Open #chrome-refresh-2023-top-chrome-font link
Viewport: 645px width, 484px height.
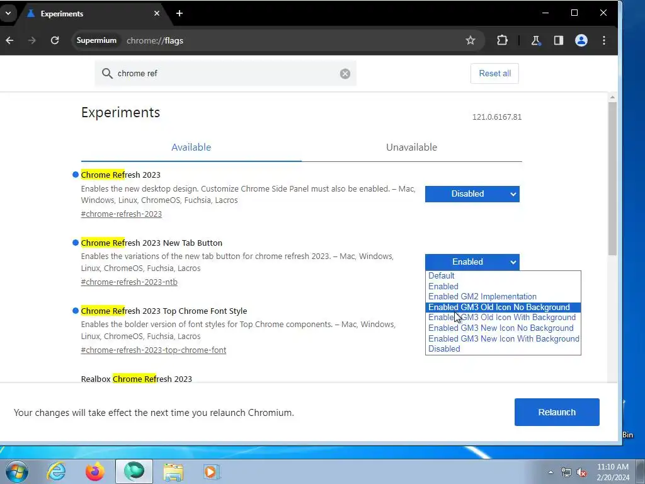[x=154, y=350]
